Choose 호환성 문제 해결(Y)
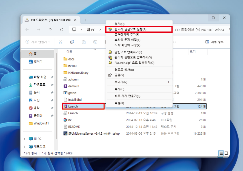The image size is (243, 171). pos(139,40)
